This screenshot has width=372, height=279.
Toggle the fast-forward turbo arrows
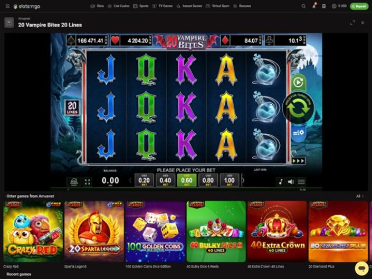(x=298, y=161)
